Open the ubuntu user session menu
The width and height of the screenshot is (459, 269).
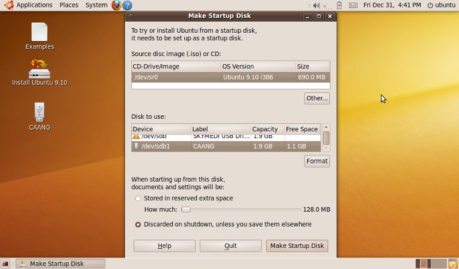[441, 5]
